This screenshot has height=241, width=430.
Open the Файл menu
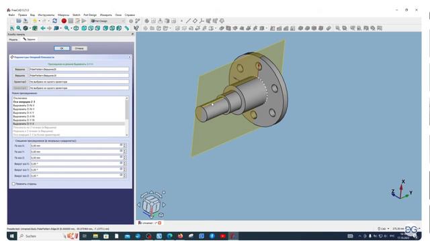[x=11, y=15]
